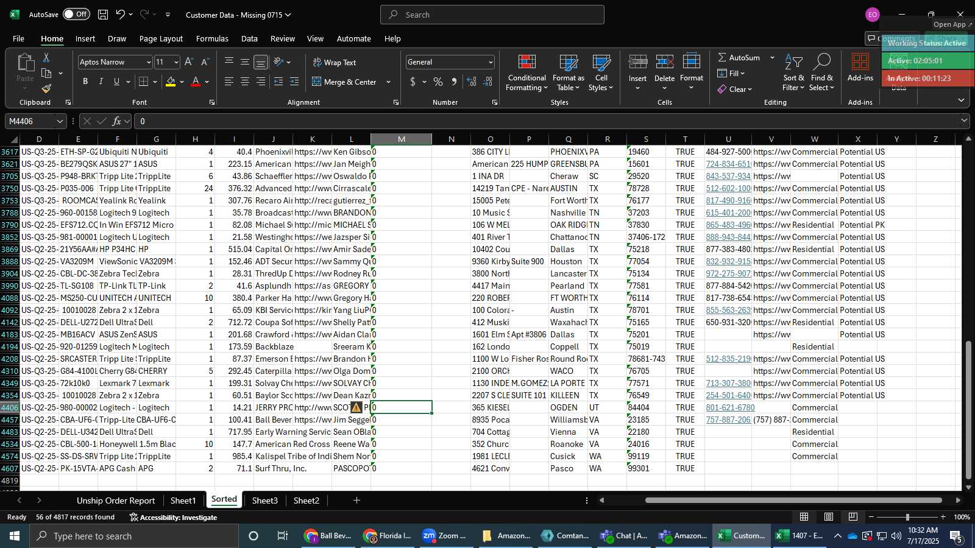Switch to Normal view in status bar
Image resolution: width=975 pixels, height=548 pixels.
804,517
